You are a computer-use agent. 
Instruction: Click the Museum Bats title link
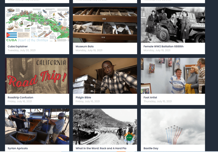coord(84,46)
